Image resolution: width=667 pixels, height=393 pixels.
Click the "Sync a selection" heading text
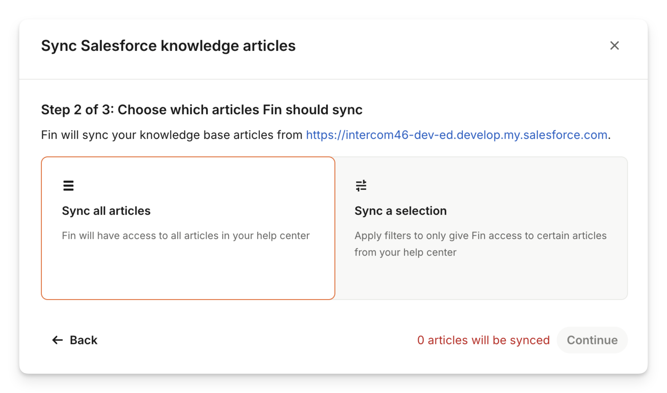pos(400,211)
